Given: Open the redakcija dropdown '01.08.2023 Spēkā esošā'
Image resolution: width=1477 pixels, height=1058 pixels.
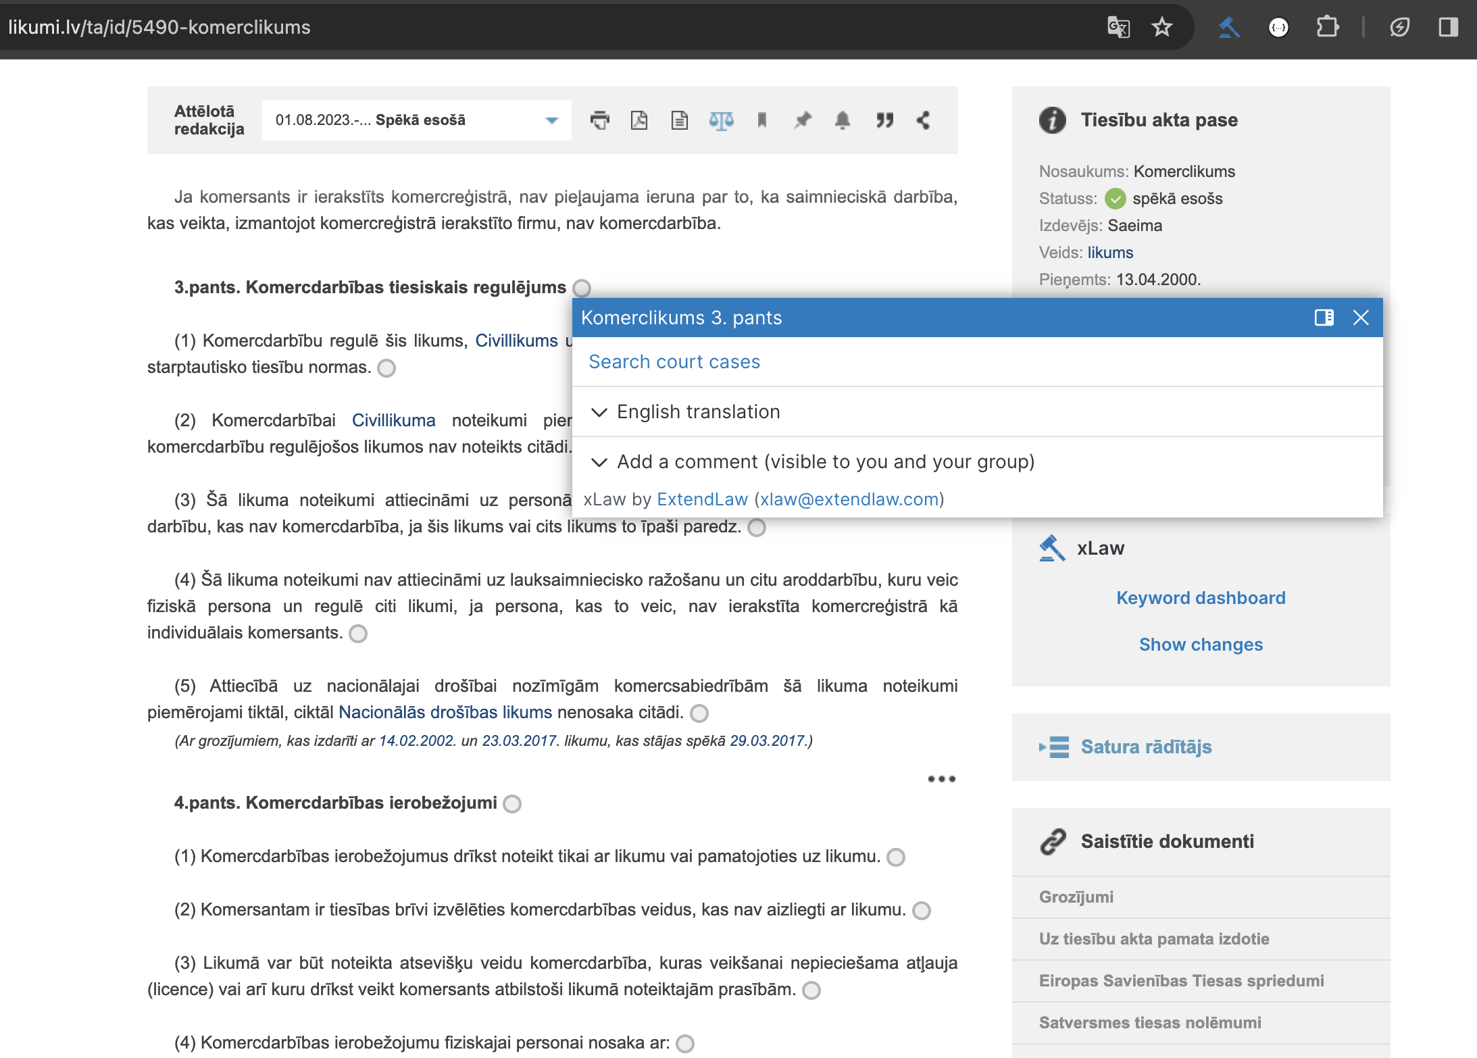Looking at the screenshot, I should click(x=417, y=120).
